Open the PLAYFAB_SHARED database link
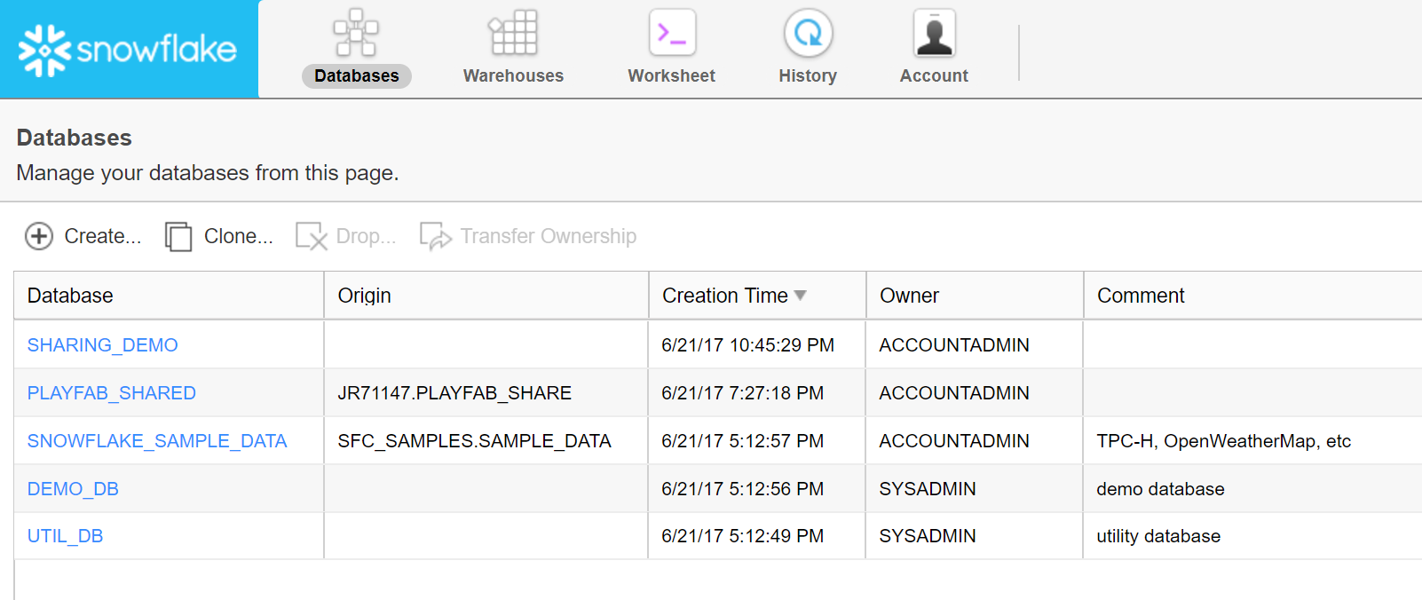 coord(111,393)
